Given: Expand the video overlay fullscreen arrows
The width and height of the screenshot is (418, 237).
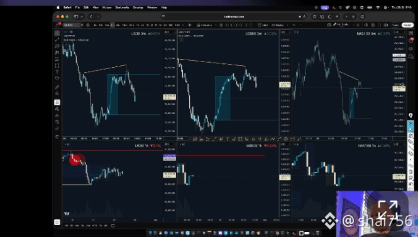Looking at the screenshot, I should click(x=388, y=209).
